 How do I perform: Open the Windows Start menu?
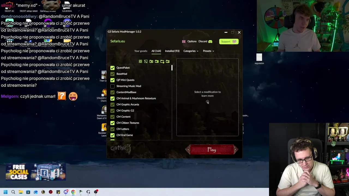pos(5,192)
